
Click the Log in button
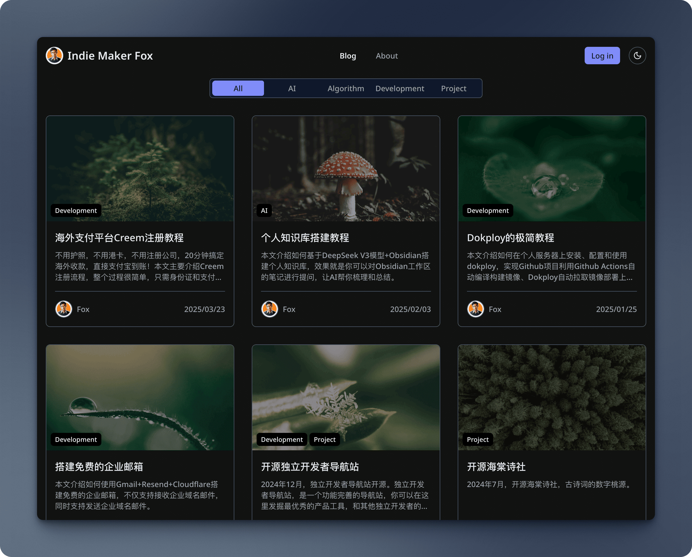point(602,56)
